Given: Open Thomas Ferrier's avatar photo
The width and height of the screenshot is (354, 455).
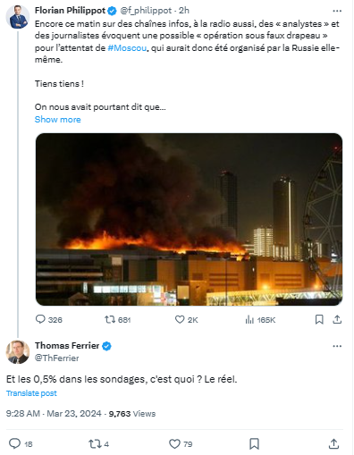Looking at the screenshot, I should click(x=18, y=352).
